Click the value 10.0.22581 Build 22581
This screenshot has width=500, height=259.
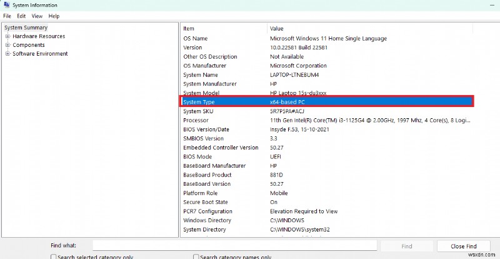click(299, 48)
